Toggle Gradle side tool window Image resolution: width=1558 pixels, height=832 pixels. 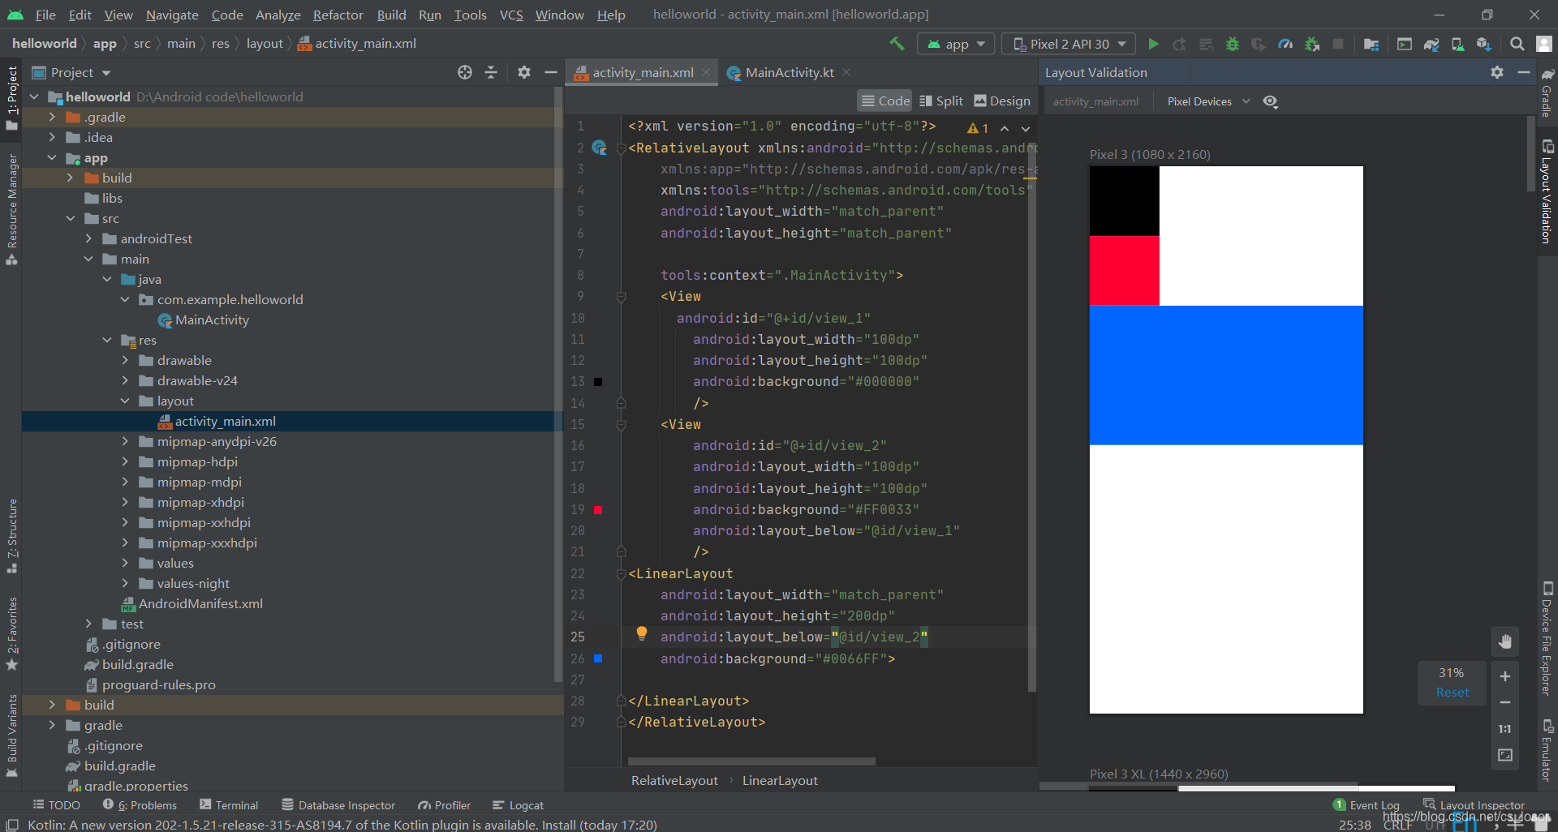point(1547,92)
